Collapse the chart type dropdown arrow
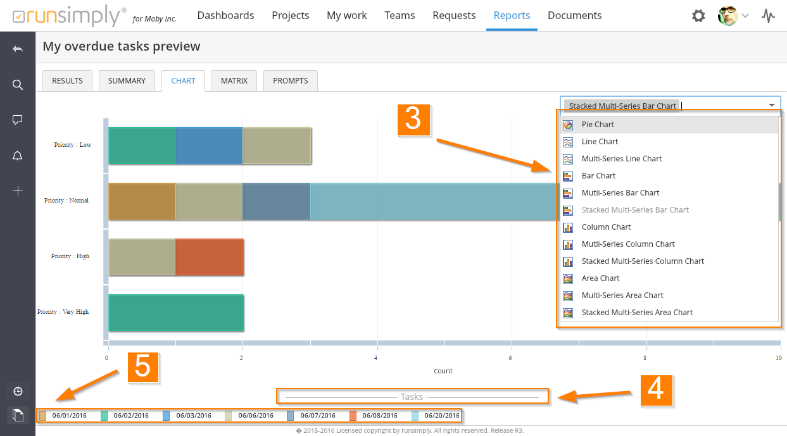This screenshot has width=787, height=436. (772, 106)
